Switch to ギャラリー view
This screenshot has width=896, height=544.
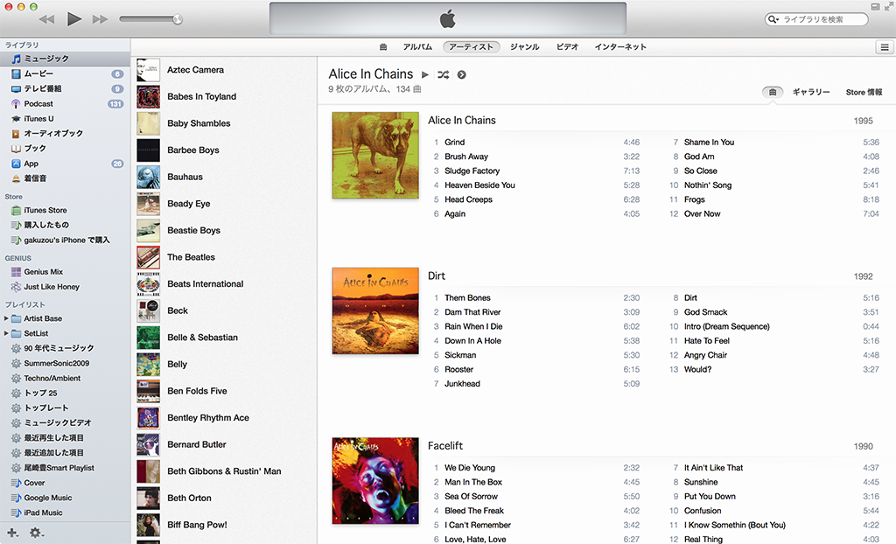pyautogui.click(x=811, y=92)
